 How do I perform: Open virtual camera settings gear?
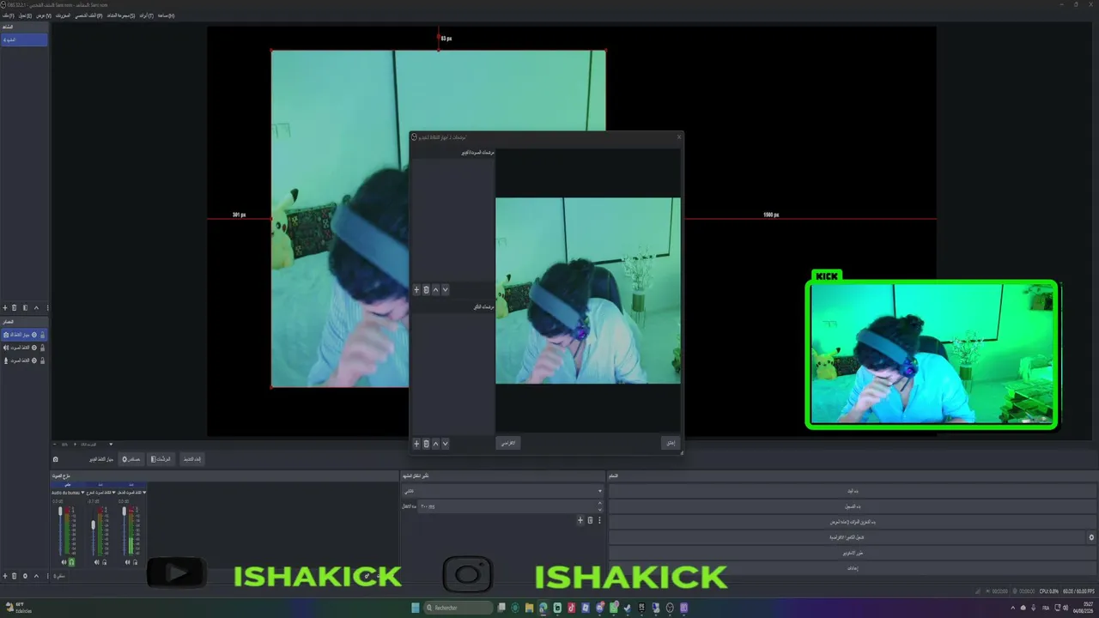click(1091, 537)
